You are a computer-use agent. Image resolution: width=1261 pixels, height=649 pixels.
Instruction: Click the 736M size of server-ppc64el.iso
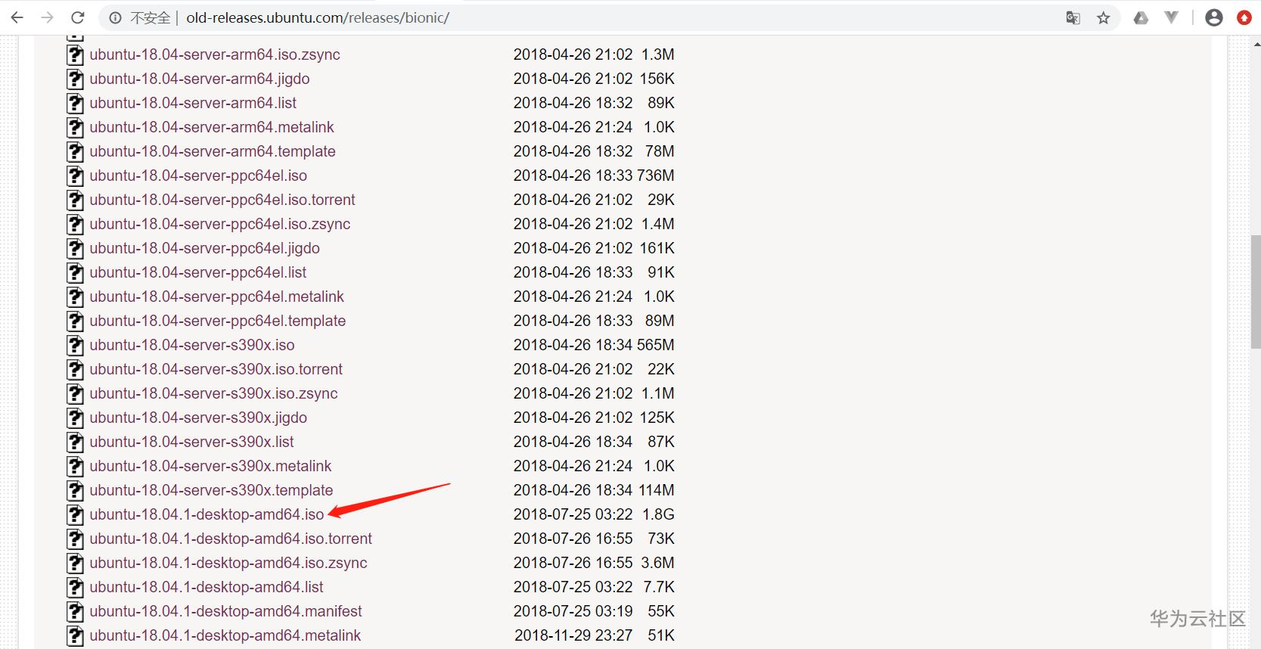[x=656, y=175]
